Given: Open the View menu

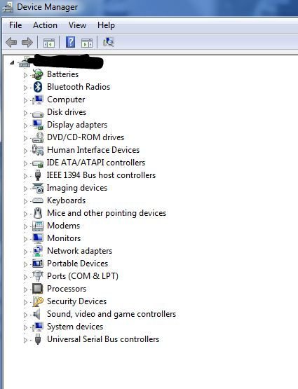Looking at the screenshot, I should 77,25.
